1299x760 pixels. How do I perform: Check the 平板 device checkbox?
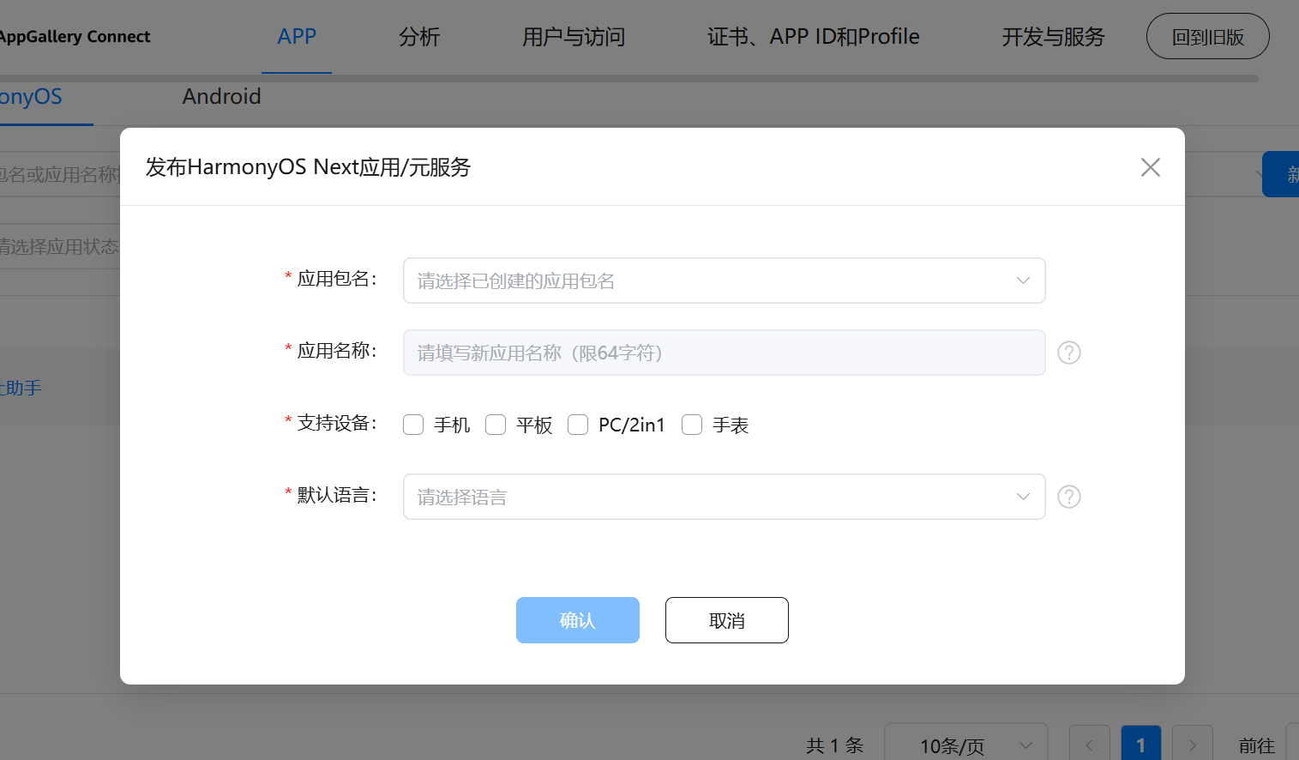[496, 425]
